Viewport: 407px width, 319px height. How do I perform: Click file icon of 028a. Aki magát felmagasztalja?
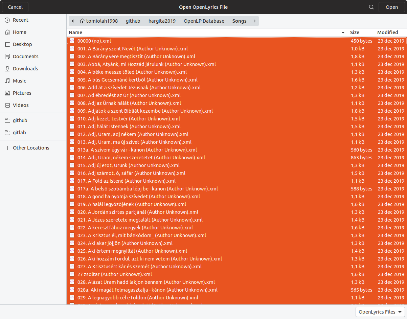[72, 290]
